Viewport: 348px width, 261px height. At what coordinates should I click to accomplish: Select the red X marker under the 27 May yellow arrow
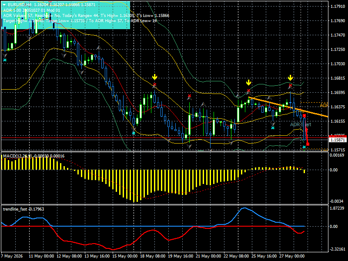pyautogui.click(x=290, y=85)
